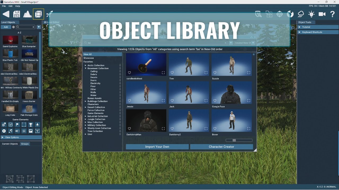
Task: Select the Favorites category
Action: 88,62
